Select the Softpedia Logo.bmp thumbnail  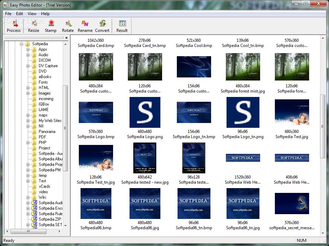[96, 112]
